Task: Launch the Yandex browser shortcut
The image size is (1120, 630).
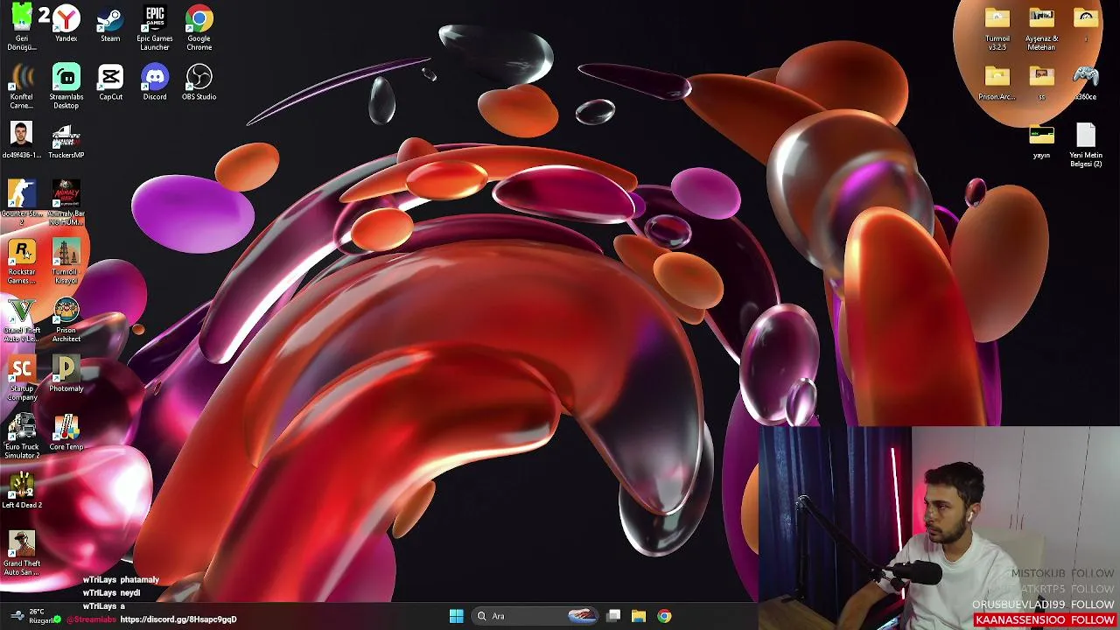Action: point(66,24)
